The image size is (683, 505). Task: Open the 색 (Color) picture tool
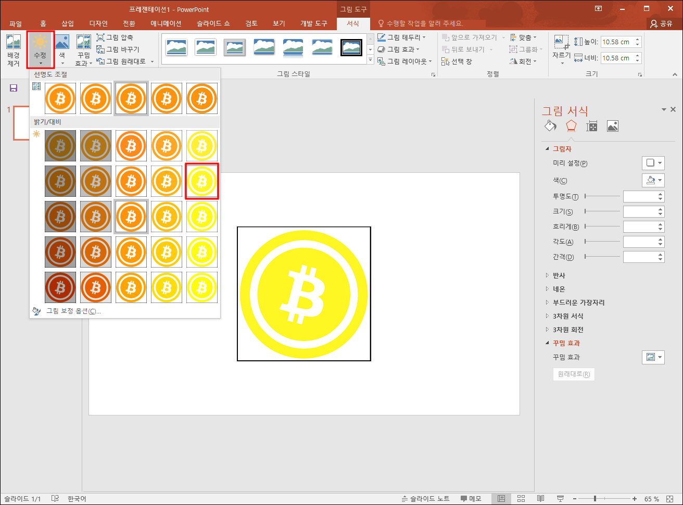pyautogui.click(x=62, y=49)
